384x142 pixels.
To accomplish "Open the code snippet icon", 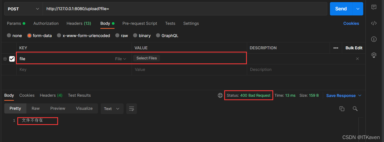I will [x=374, y=23].
